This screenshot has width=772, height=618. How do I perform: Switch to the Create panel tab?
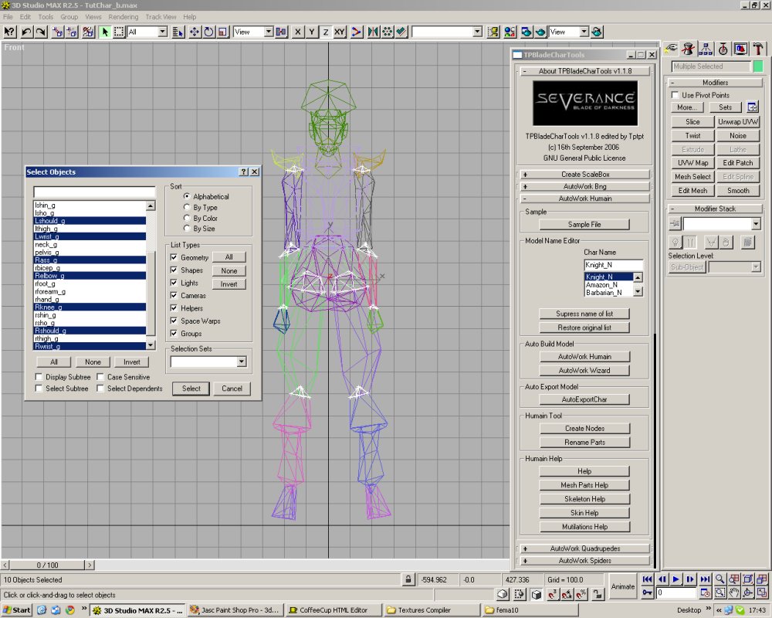tap(671, 49)
